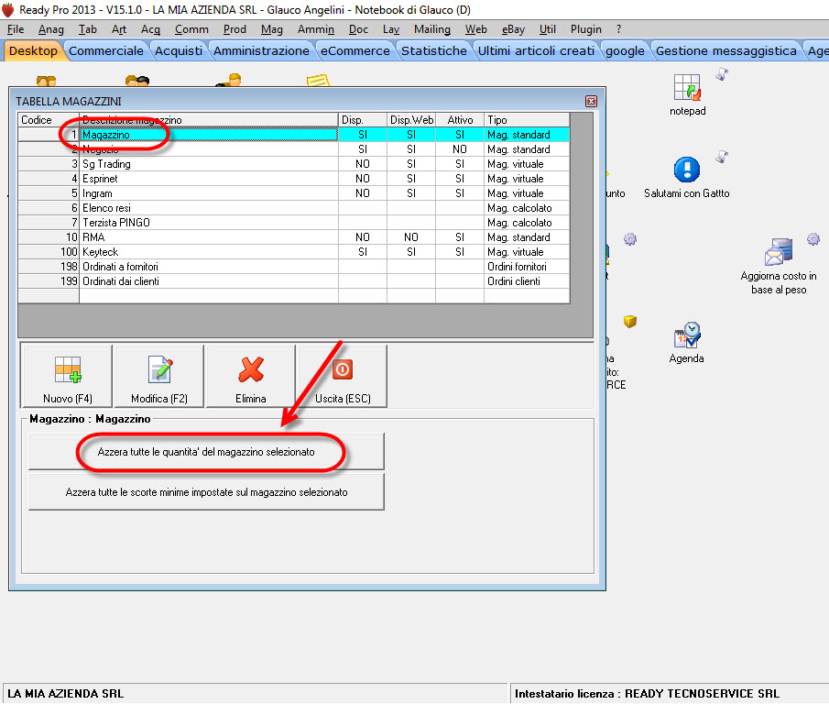Viewport: 829px width, 704px height.
Task: Click the Uscita (ESC) button
Action: coord(343,377)
